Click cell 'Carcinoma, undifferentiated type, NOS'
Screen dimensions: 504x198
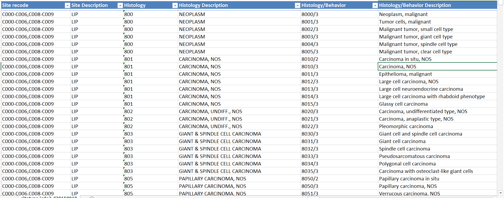[x=437, y=111]
